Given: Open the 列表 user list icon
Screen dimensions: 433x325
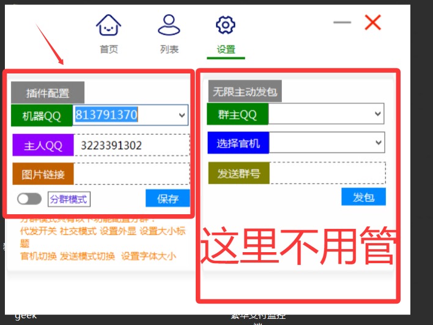Looking at the screenshot, I should click(x=169, y=26).
